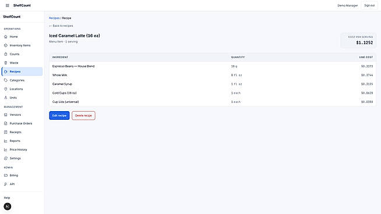Screen dimensions: 381x214
Task: Select Cold Cups (16 oz) ingredient
Action: point(65,93)
